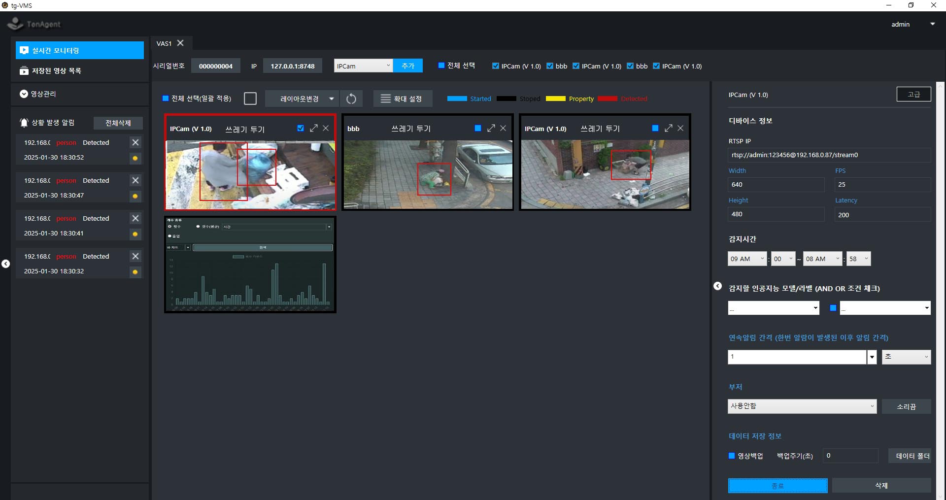Enable the 영상백업 checkbox

[x=732, y=456]
